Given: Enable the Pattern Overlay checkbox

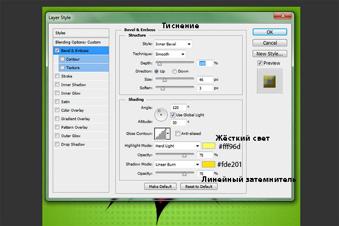Looking at the screenshot, I should click(x=57, y=127).
